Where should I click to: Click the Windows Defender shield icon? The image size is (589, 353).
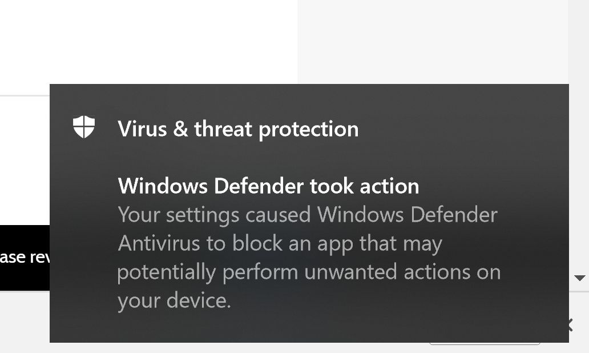pos(84,127)
